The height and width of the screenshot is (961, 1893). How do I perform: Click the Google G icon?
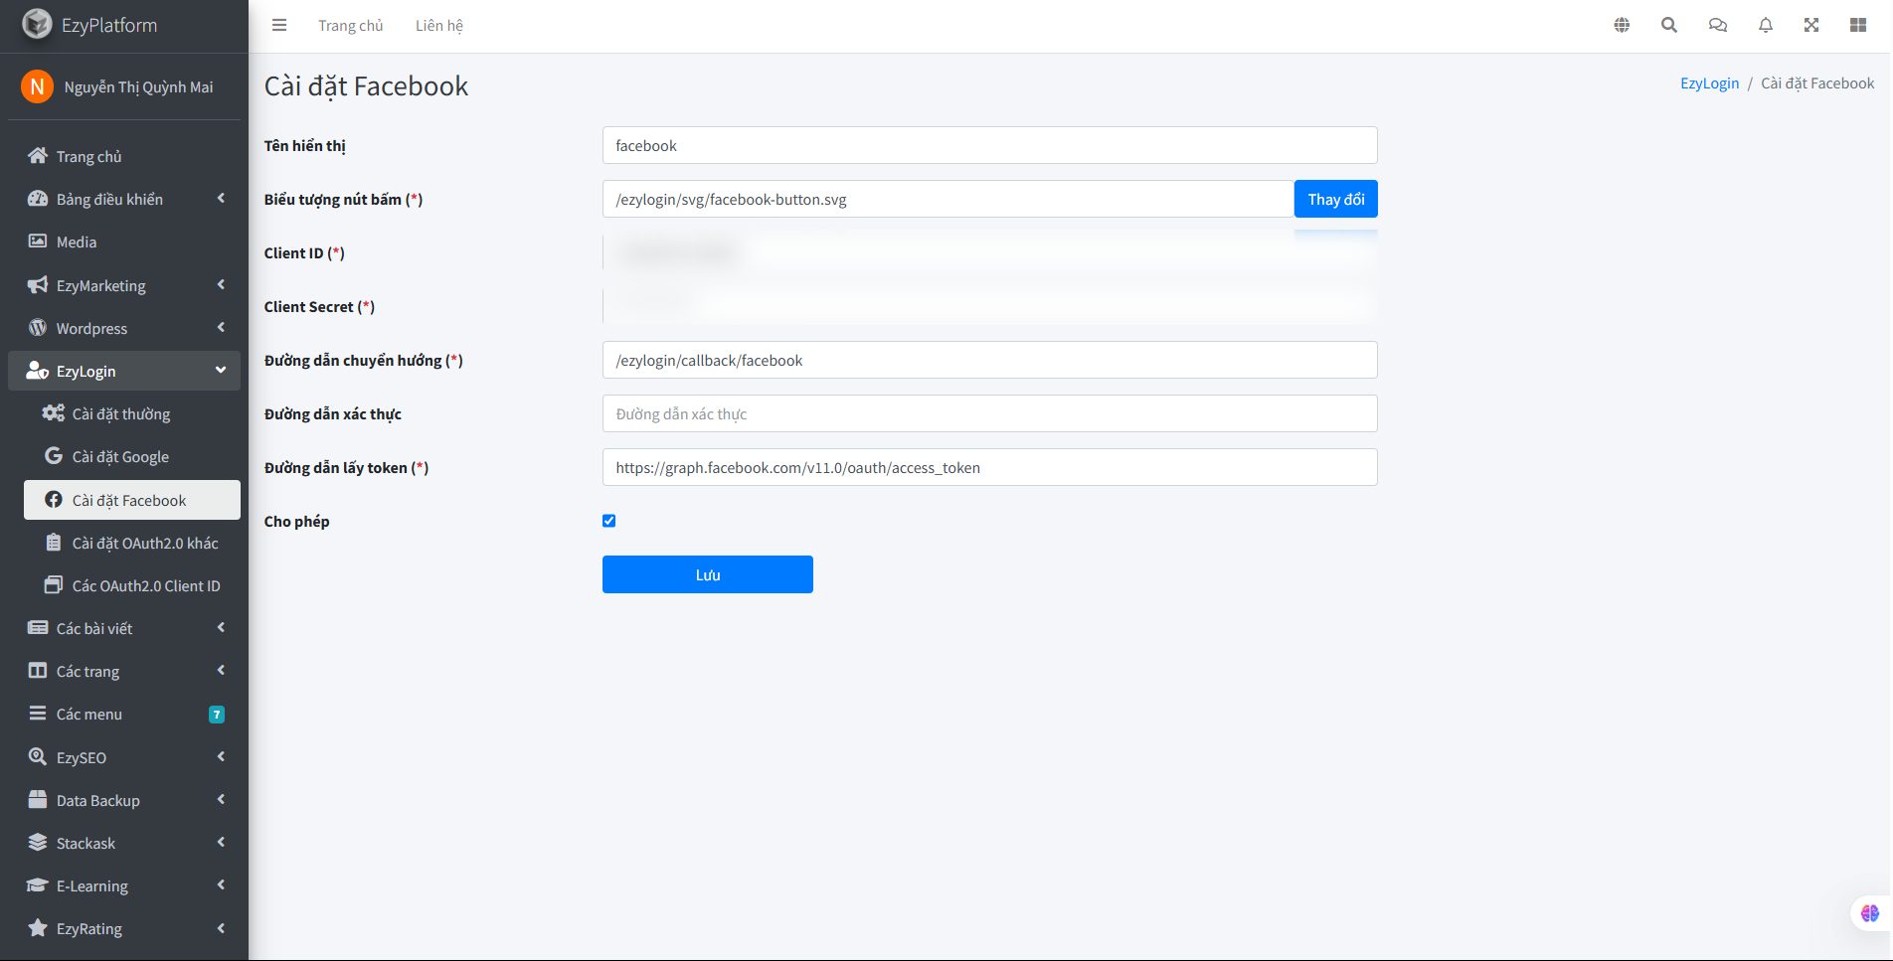click(x=54, y=455)
